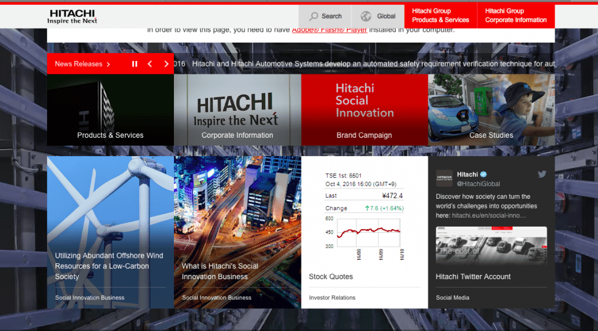Show next news release with right arrow
Image resolution: width=598 pixels, height=331 pixels.
click(166, 64)
